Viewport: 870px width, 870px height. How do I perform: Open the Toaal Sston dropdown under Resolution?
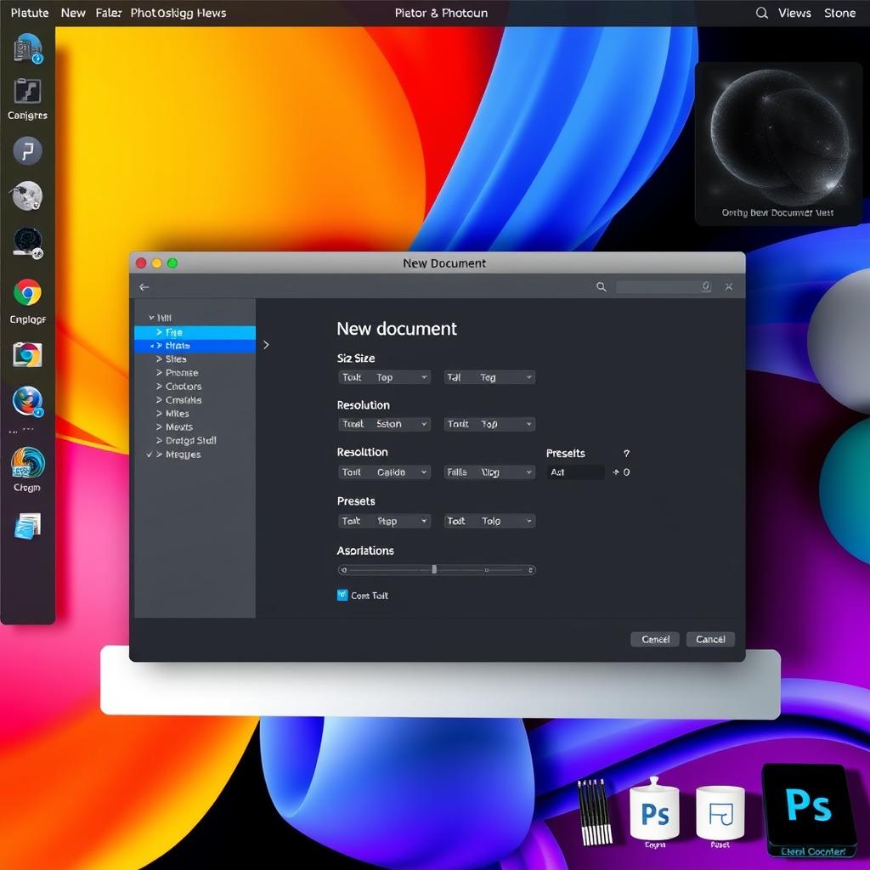[x=384, y=424]
